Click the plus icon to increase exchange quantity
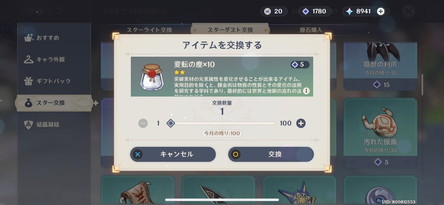This screenshot has width=444, height=205. (x=301, y=123)
